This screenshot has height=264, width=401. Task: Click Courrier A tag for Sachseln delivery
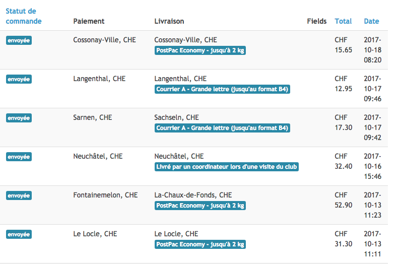(223, 128)
